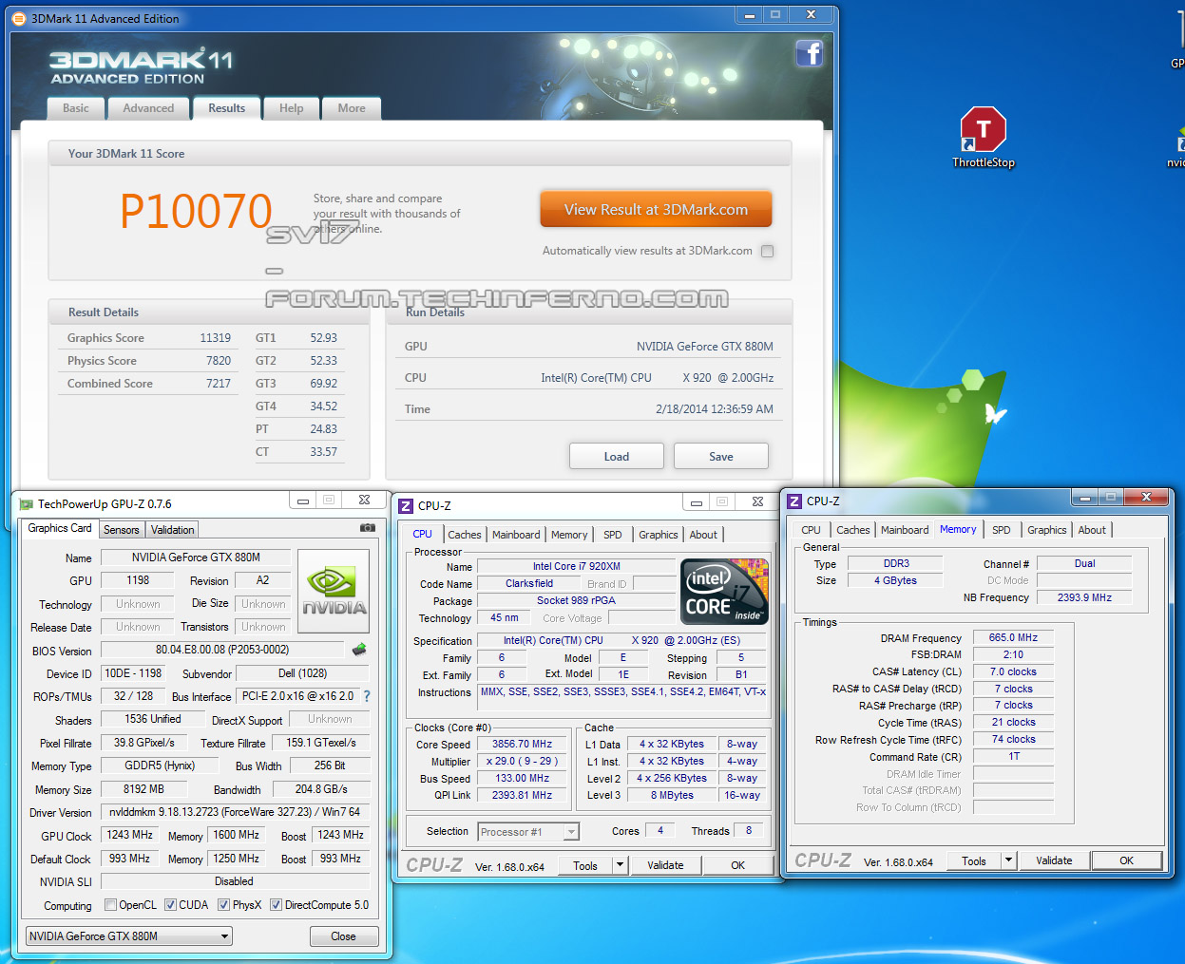Image resolution: width=1185 pixels, height=964 pixels.
Task: Click the right CPU-Z Memory window title icon
Action: 794,501
